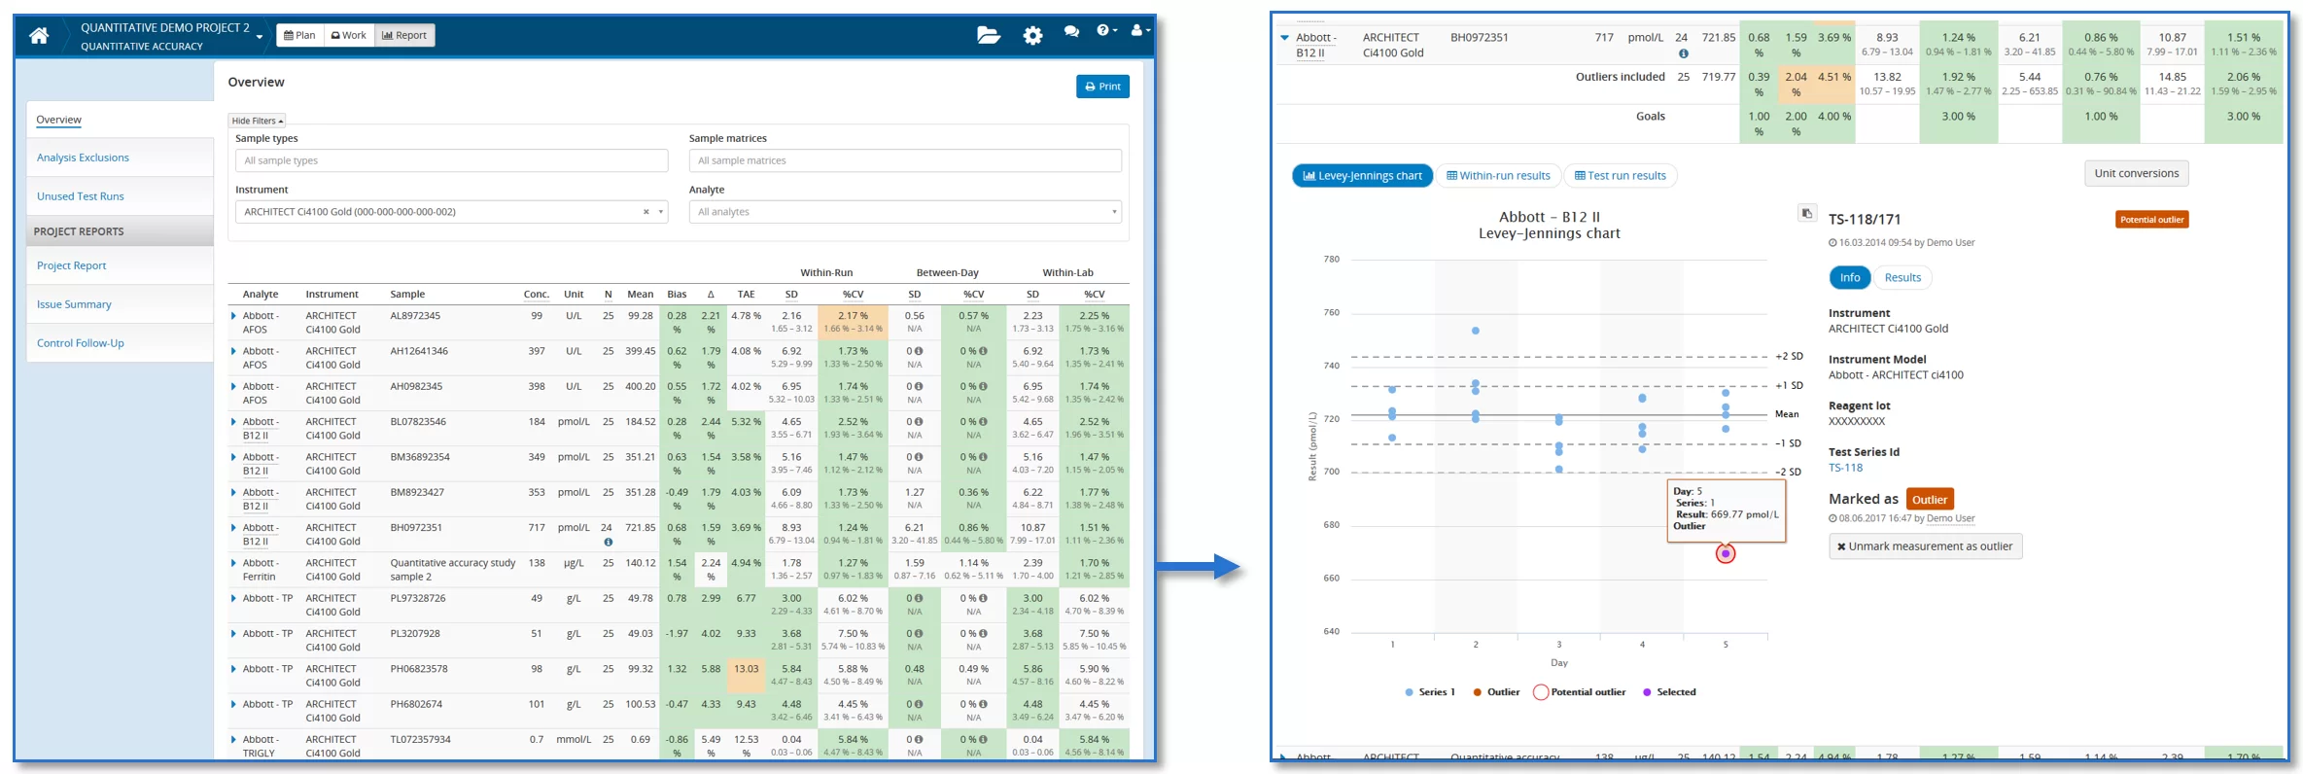Click the Sample types filter field

tap(451, 161)
